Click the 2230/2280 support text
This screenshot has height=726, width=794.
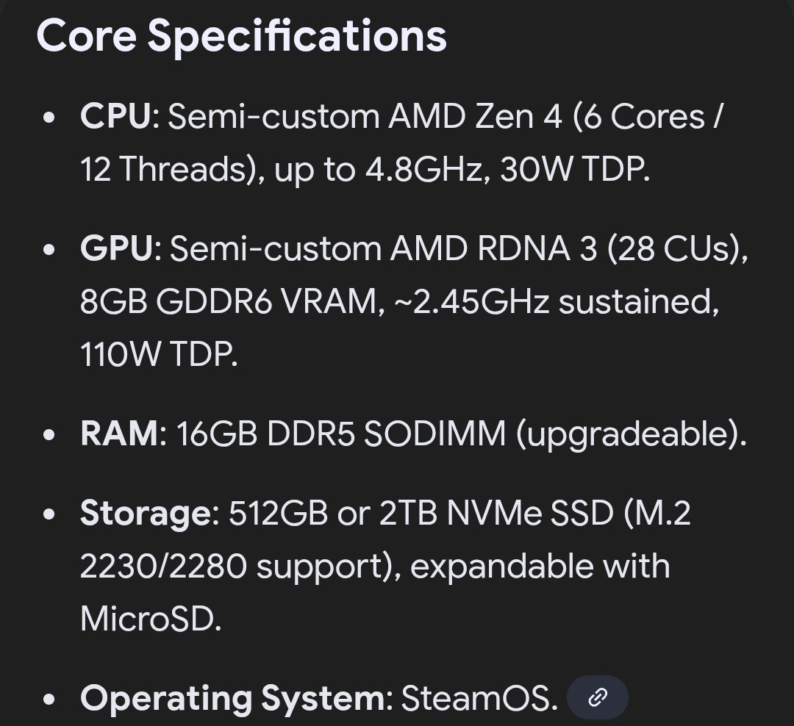(x=235, y=567)
